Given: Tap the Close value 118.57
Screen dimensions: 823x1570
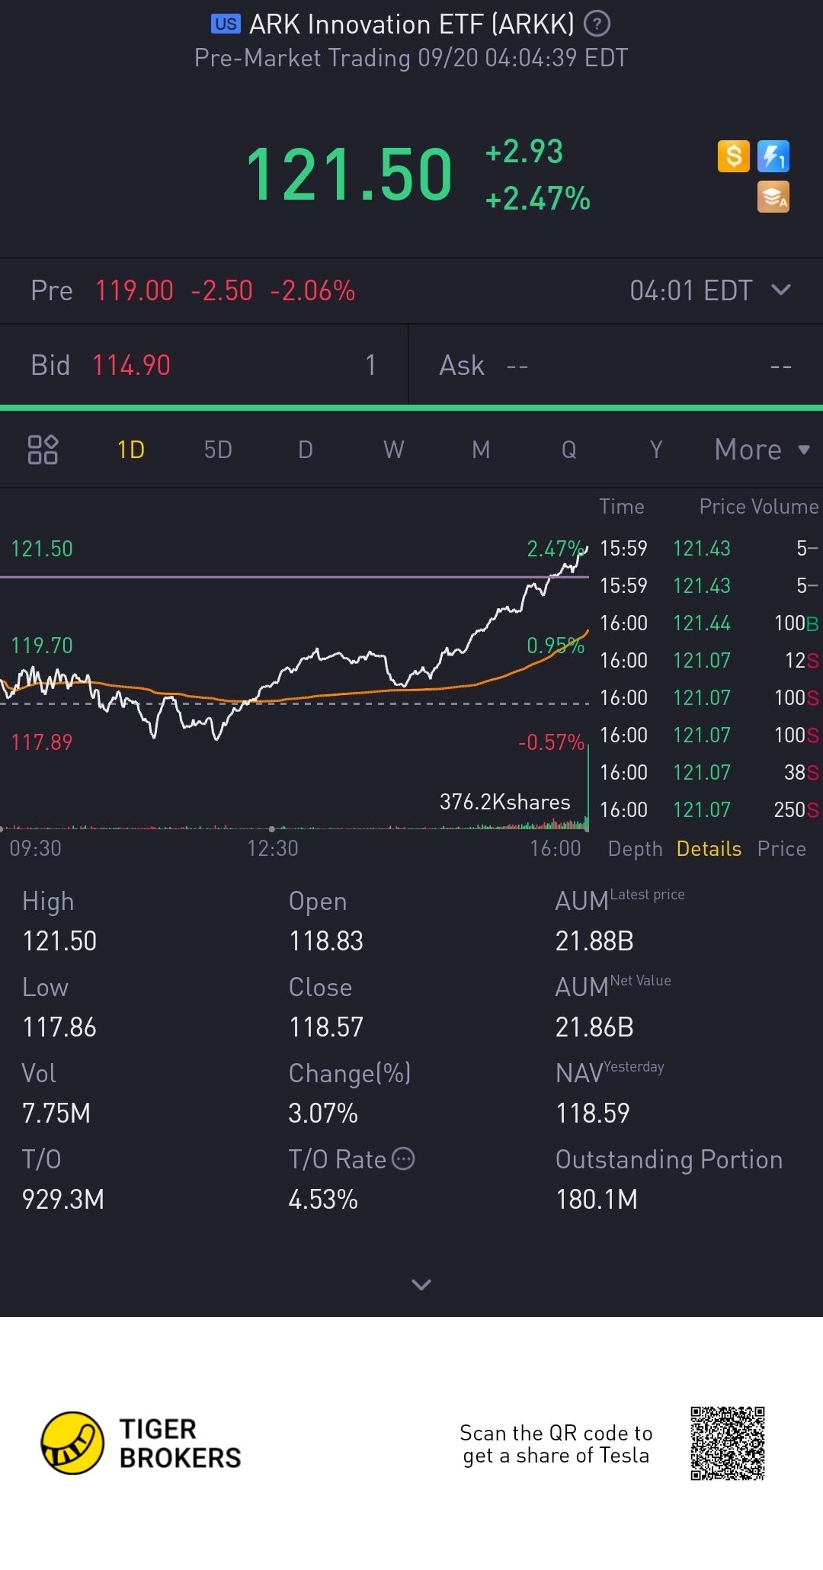Looking at the screenshot, I should tap(326, 1027).
